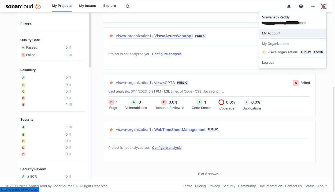The width and height of the screenshot is (335, 192).
Task: Open the Terms footer link
Action: 188,186
